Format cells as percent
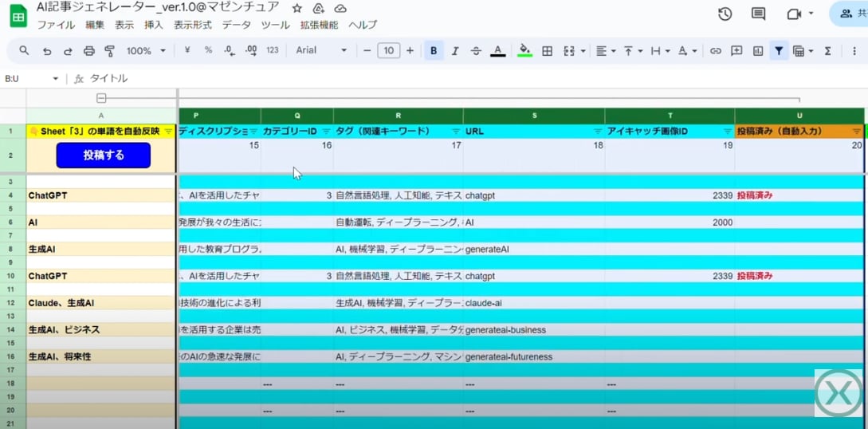Viewport: 868px width, 429px height. pos(208,50)
